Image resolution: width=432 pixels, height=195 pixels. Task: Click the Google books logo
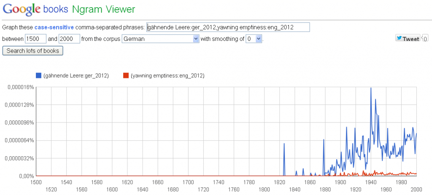click(x=35, y=9)
